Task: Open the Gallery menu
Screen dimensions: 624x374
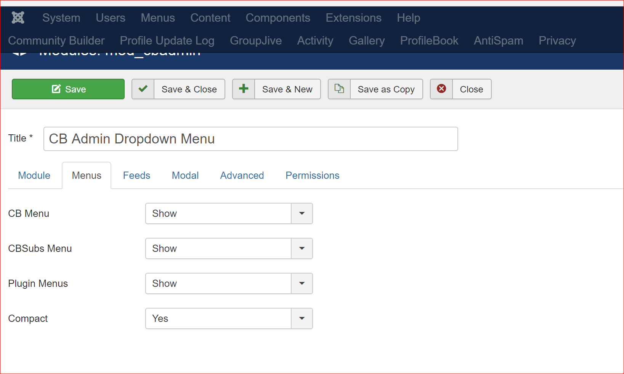Action: [x=367, y=41]
